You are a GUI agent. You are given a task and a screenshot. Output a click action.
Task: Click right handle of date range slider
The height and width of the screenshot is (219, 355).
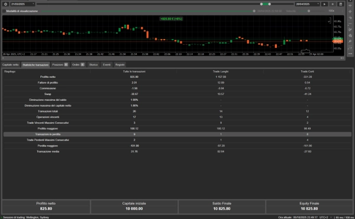[x=269, y=4]
